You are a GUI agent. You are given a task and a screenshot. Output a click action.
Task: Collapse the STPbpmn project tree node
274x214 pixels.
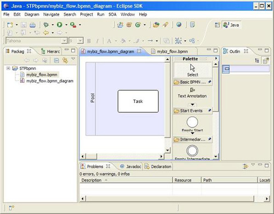click(x=8, y=68)
